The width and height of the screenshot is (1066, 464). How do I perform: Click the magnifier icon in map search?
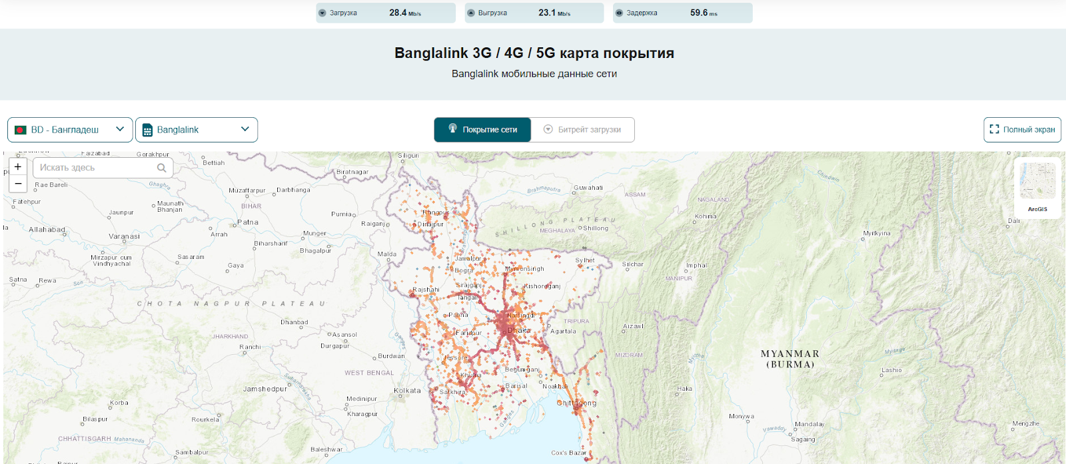tap(161, 168)
